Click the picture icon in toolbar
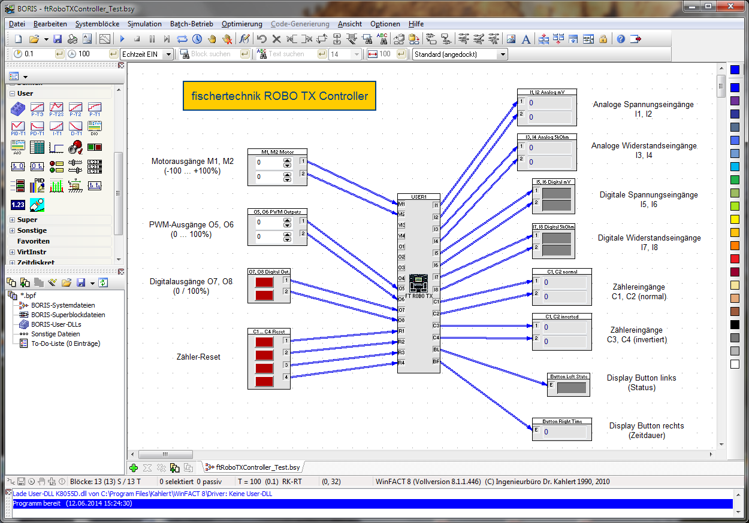The height and width of the screenshot is (523, 749). pos(511,39)
